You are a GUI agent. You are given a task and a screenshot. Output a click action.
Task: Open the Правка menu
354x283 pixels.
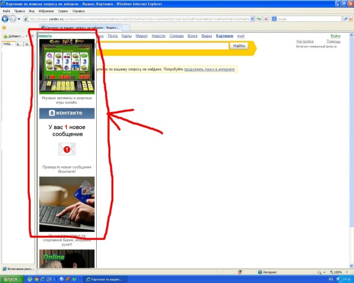(19, 11)
